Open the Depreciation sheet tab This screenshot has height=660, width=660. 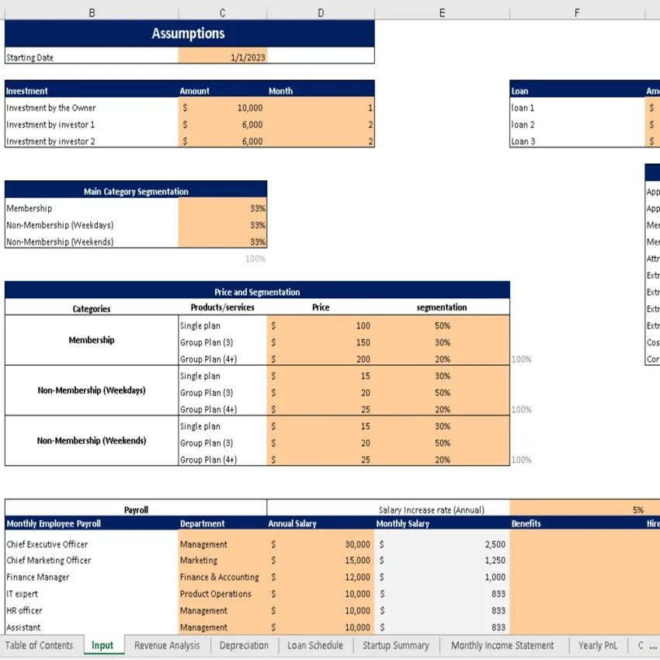pyautogui.click(x=243, y=645)
